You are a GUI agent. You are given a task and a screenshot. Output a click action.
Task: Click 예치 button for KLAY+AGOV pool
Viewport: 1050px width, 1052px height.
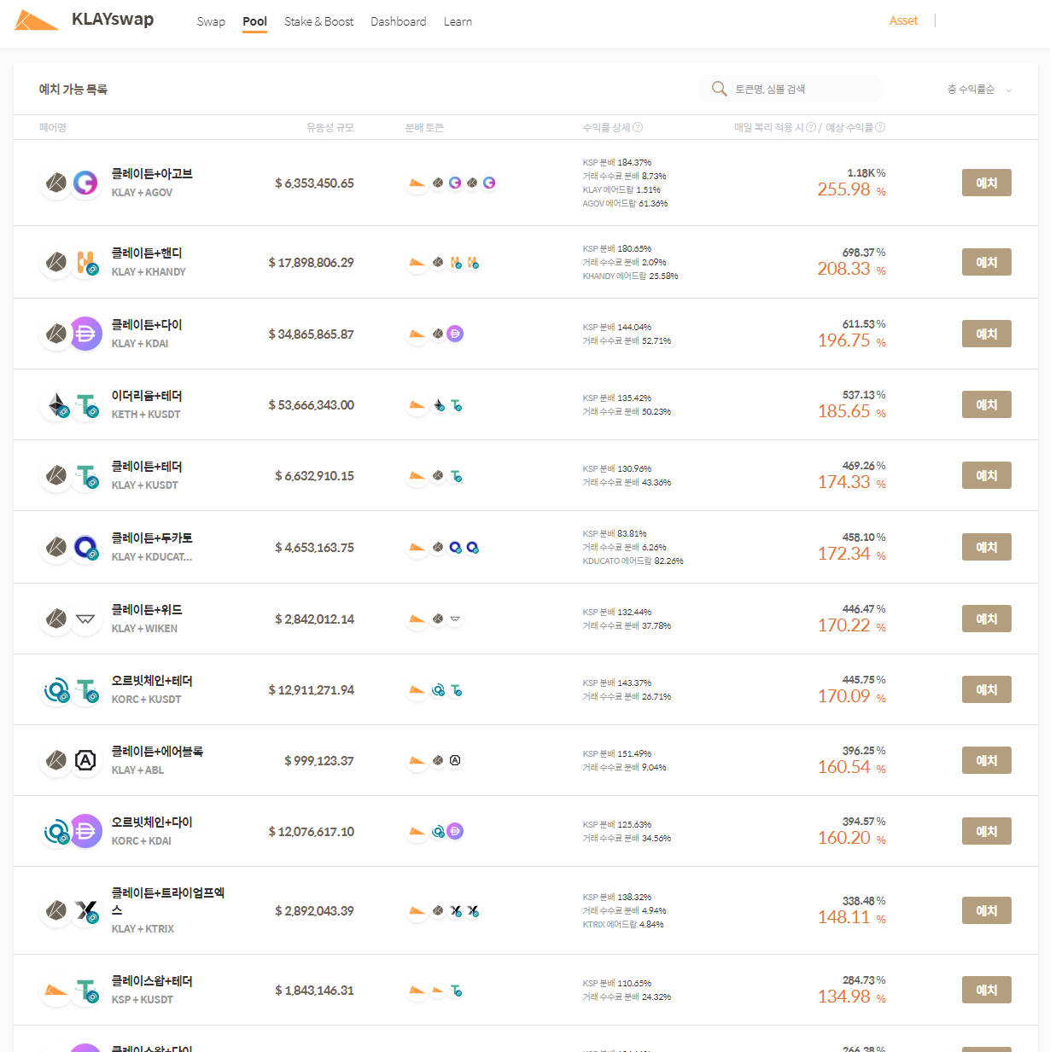(986, 182)
